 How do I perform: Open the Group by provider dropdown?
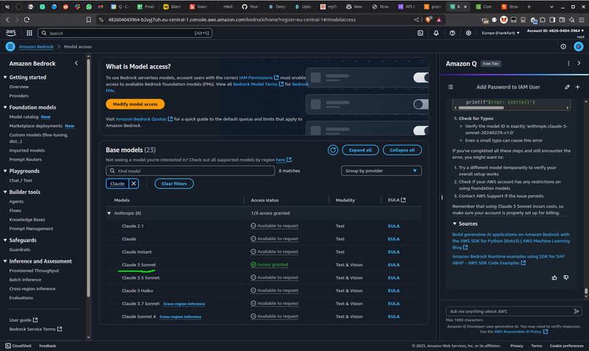[x=381, y=171]
